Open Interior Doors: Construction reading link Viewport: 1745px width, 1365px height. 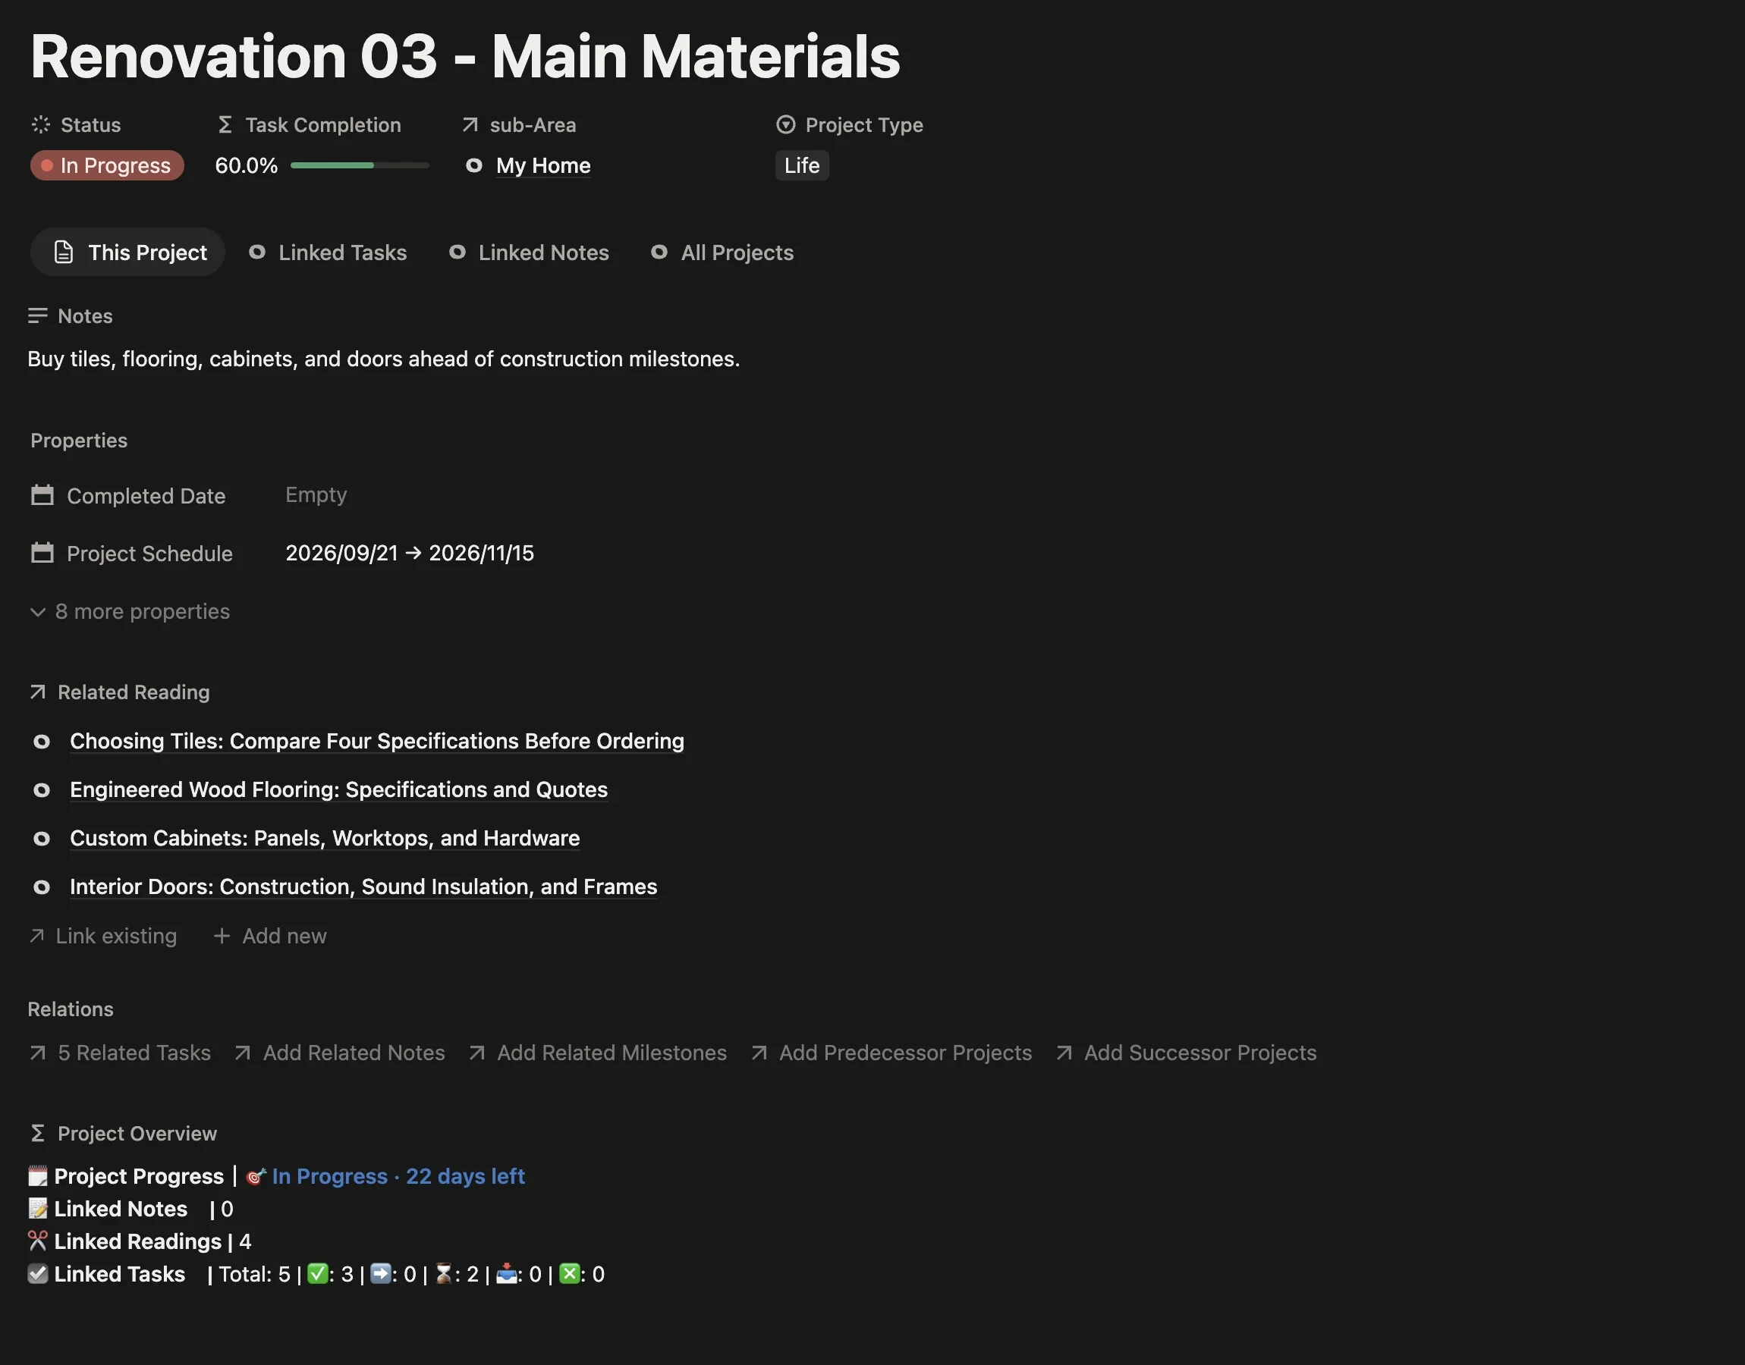(x=363, y=887)
